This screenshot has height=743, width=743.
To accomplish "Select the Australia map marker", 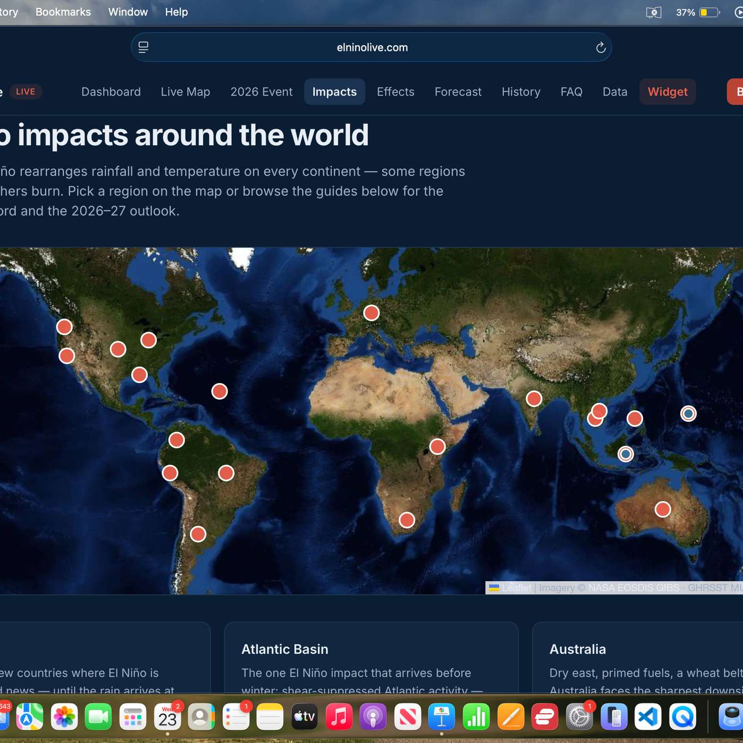I will (x=662, y=509).
